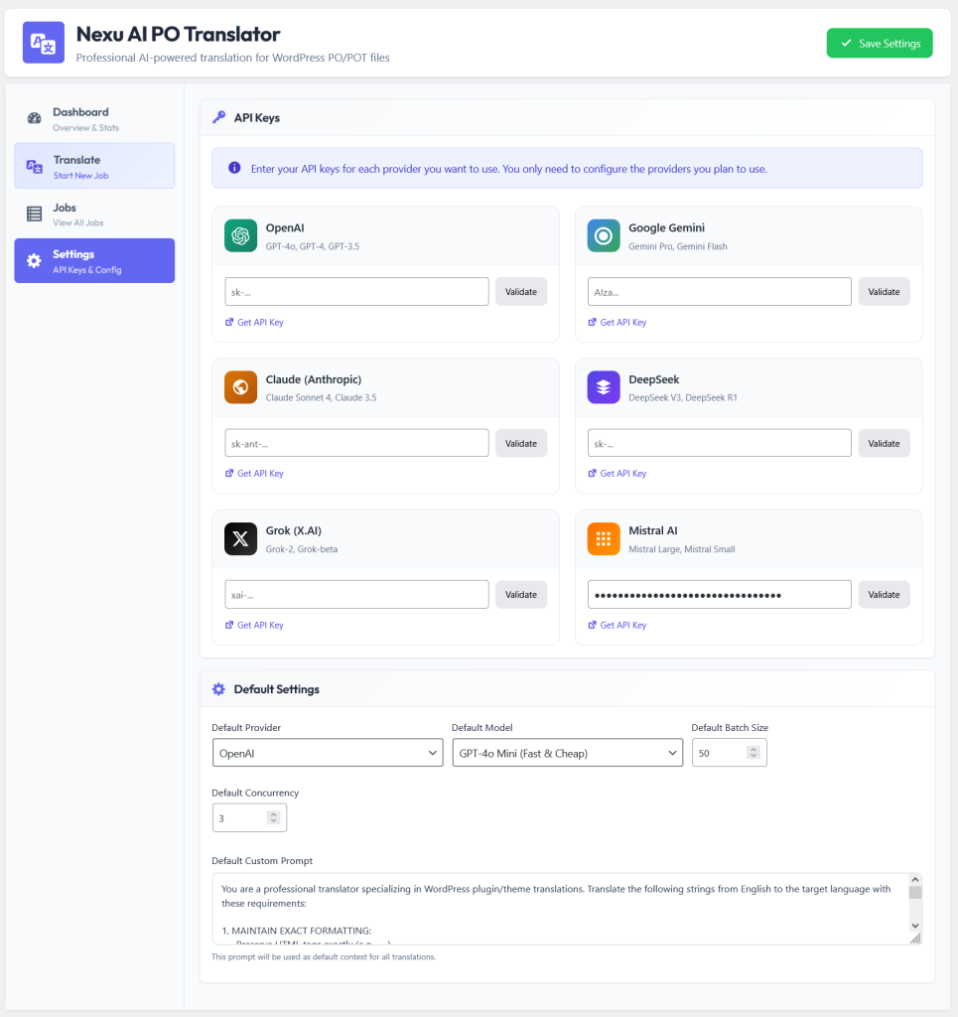Select Settings API Keys & Config

pyautogui.click(x=94, y=261)
